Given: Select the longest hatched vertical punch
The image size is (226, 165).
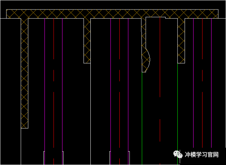Looking at the screenshot, I should (24, 73).
